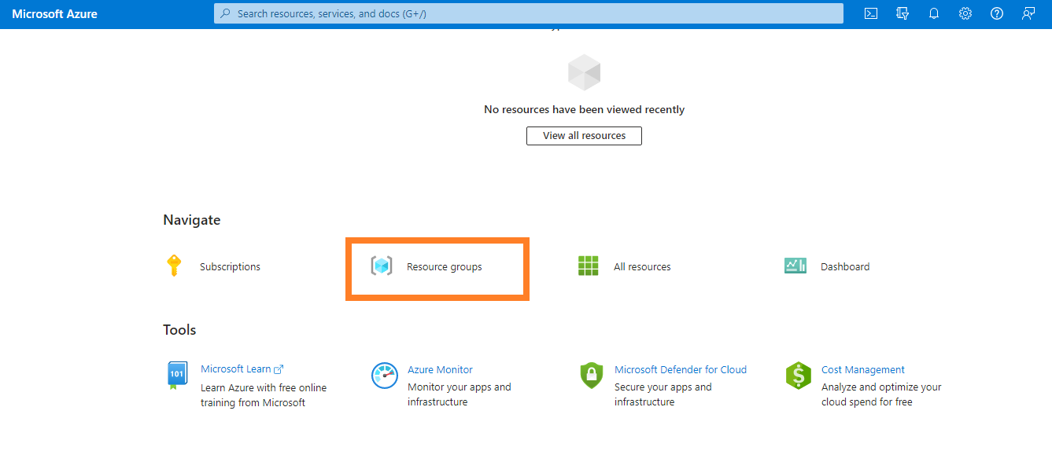The height and width of the screenshot is (462, 1052).
Task: Open the Cost Management link
Action: [862, 369]
